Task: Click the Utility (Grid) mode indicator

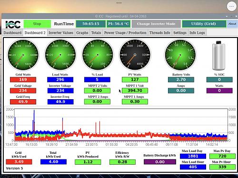Action: pyautogui.click(x=204, y=24)
